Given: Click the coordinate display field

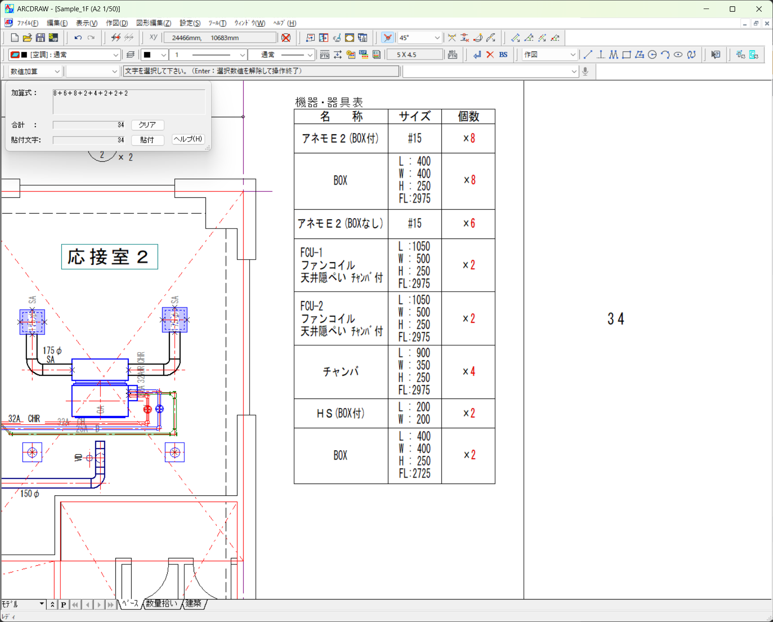Looking at the screenshot, I should tap(220, 38).
